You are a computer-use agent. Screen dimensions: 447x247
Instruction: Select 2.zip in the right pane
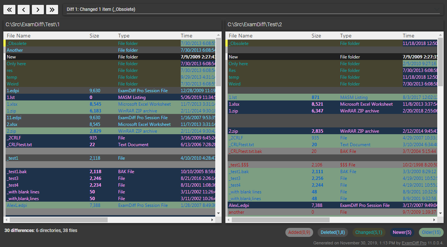pyautogui.click(x=332, y=131)
